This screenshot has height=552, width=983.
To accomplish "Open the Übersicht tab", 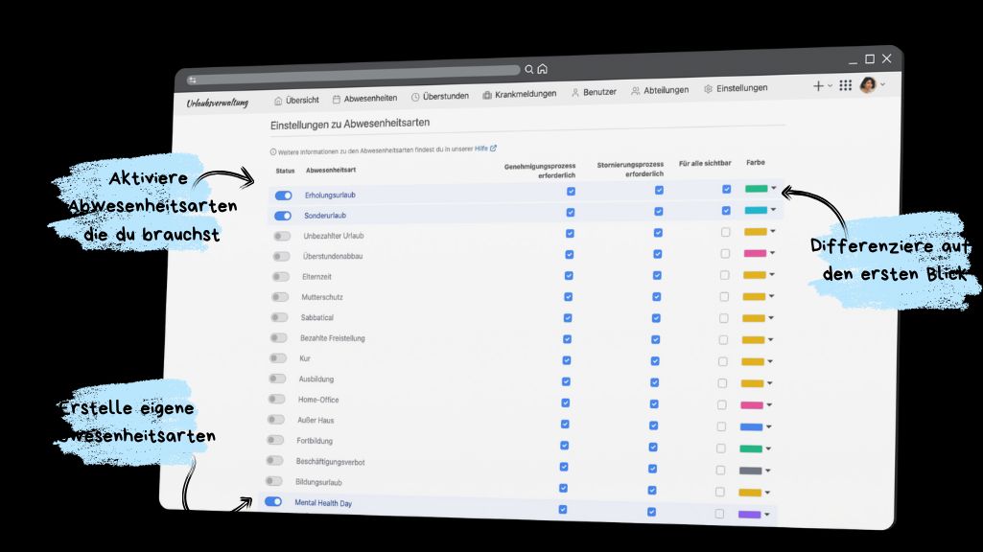I will coord(296,101).
